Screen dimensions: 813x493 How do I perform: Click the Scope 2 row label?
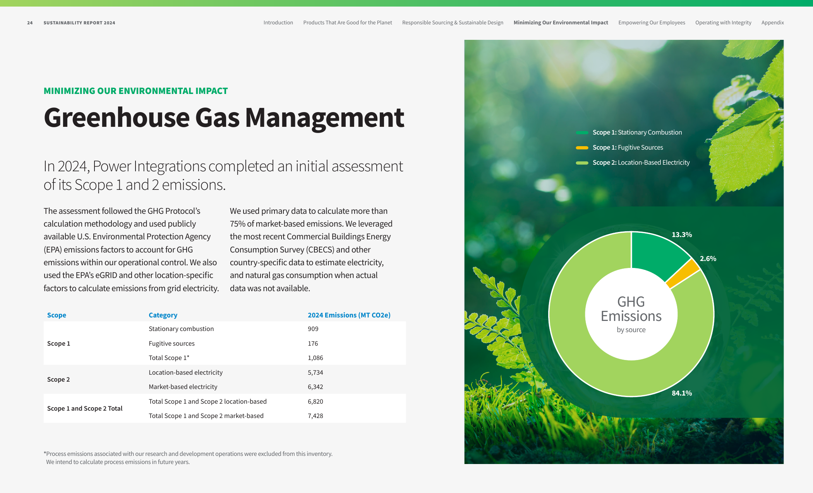pos(58,379)
